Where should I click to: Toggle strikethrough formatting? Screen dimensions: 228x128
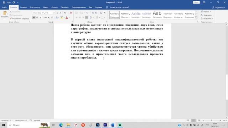click(46, 17)
